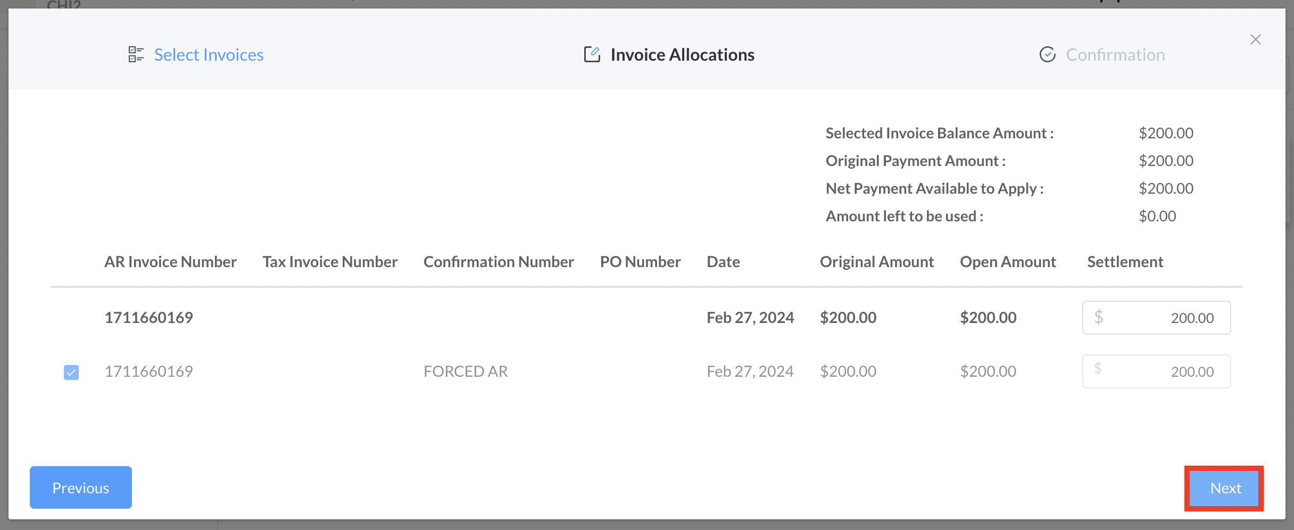Click the FORCED AR confirmation number cell
The width and height of the screenshot is (1294, 530).
[466, 371]
